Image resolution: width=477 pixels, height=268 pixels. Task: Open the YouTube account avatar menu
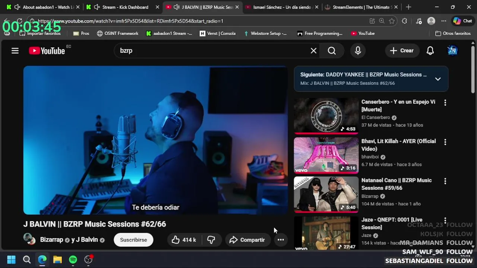[x=452, y=51]
